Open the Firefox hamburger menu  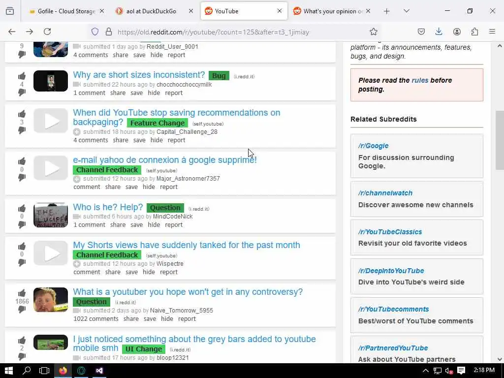coord(492,31)
